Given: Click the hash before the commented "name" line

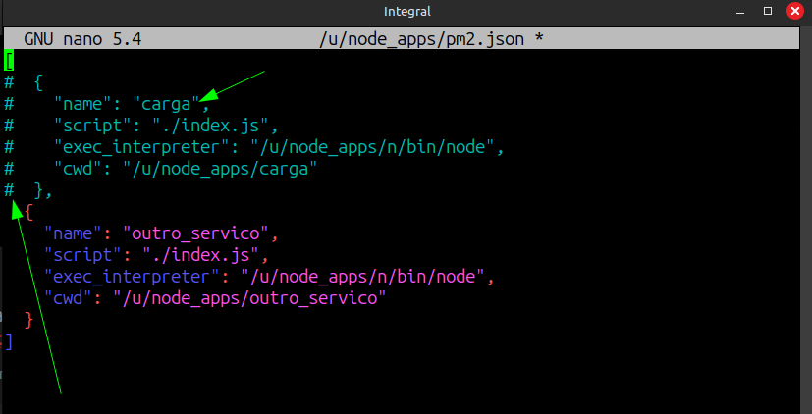Looking at the screenshot, I should click(9, 104).
